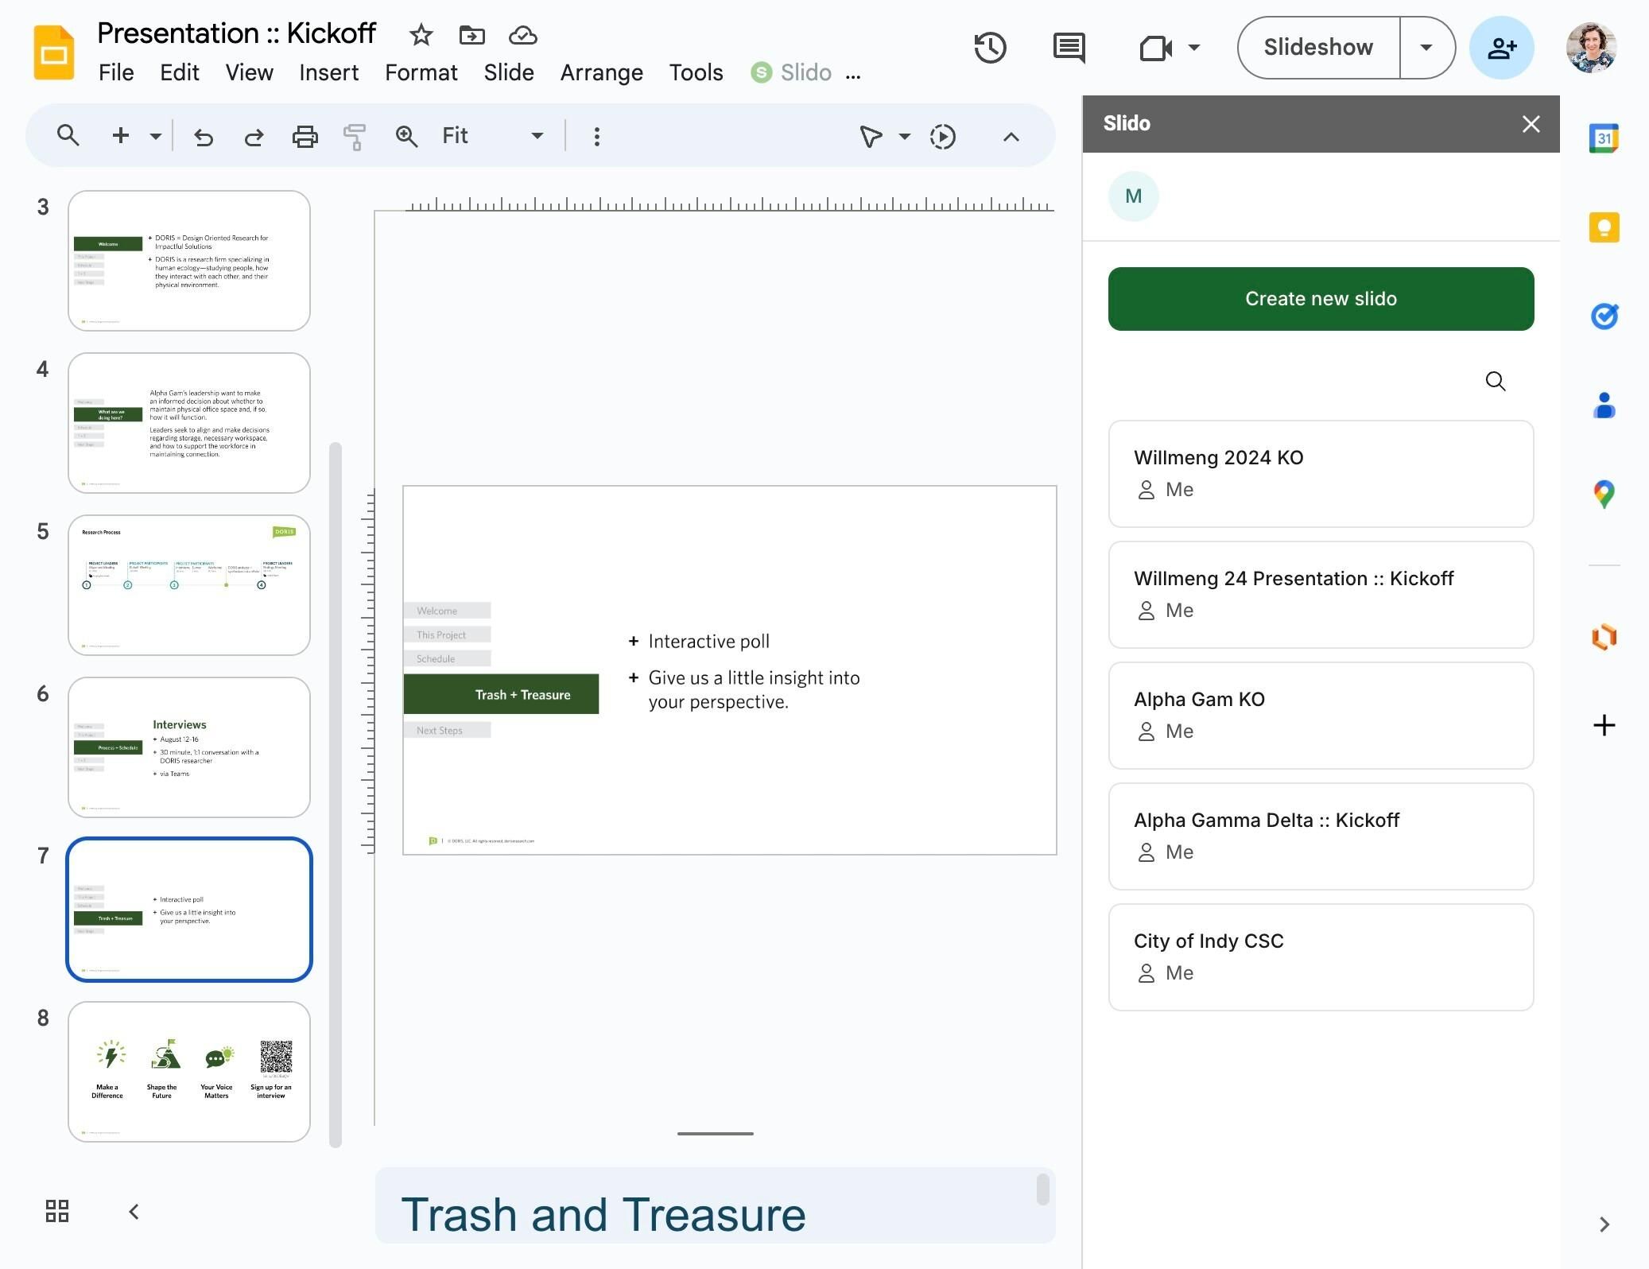Collapse the slide filmstrip panel

134,1211
